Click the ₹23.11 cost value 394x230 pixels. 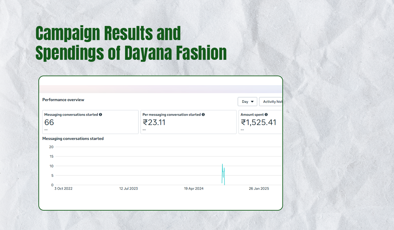[154, 123]
